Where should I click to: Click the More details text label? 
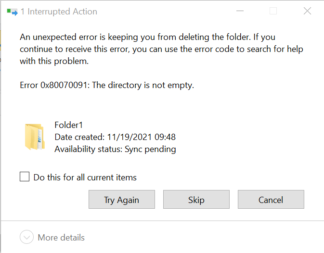(x=61, y=238)
